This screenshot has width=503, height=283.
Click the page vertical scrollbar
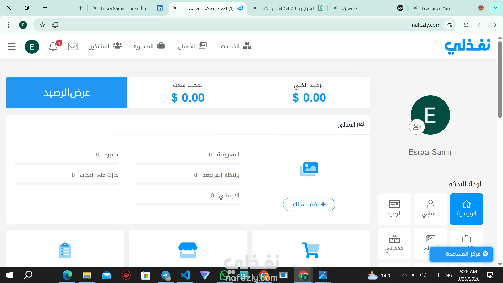coord(500,79)
